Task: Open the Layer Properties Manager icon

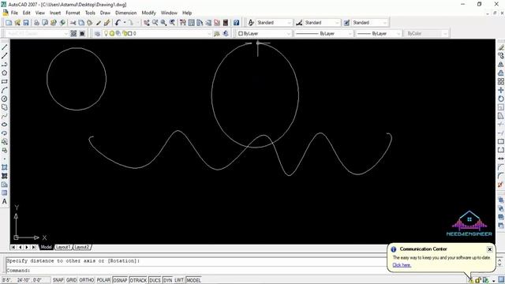Action: coord(97,33)
